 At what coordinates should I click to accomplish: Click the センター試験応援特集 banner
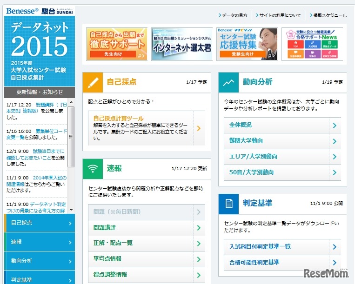click(x=247, y=44)
